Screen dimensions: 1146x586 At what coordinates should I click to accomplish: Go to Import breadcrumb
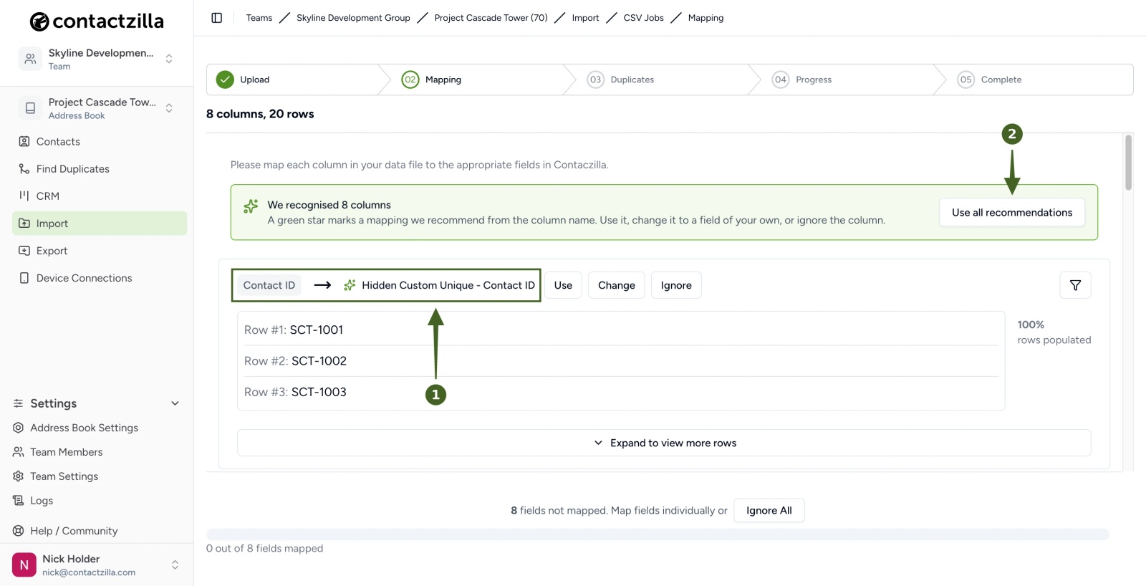585,18
